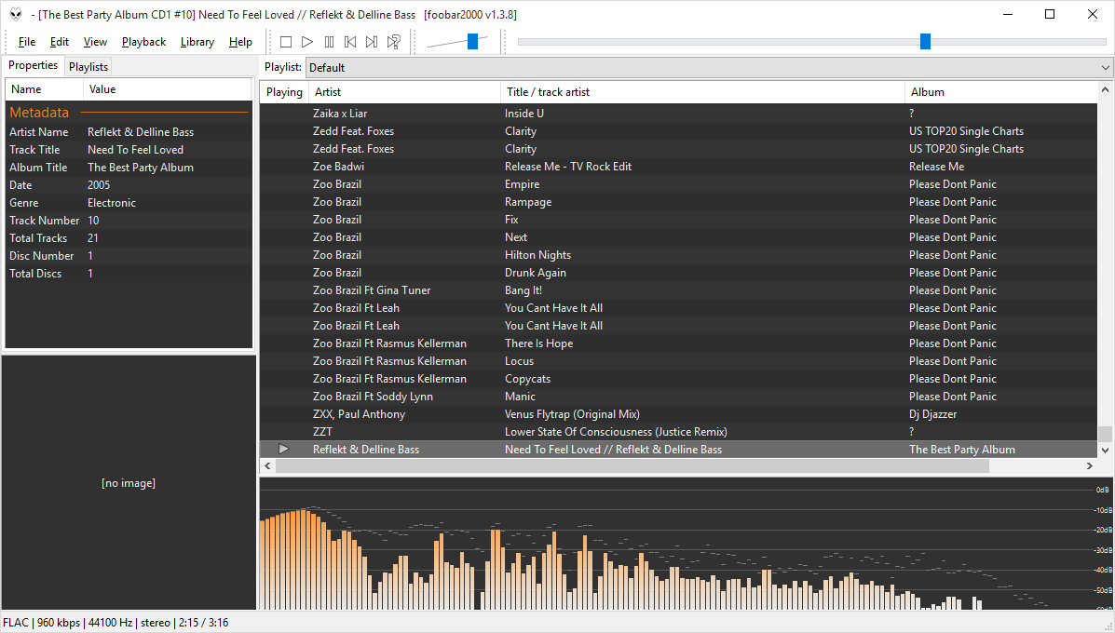Click the Value column header in Properties

pyautogui.click(x=167, y=89)
